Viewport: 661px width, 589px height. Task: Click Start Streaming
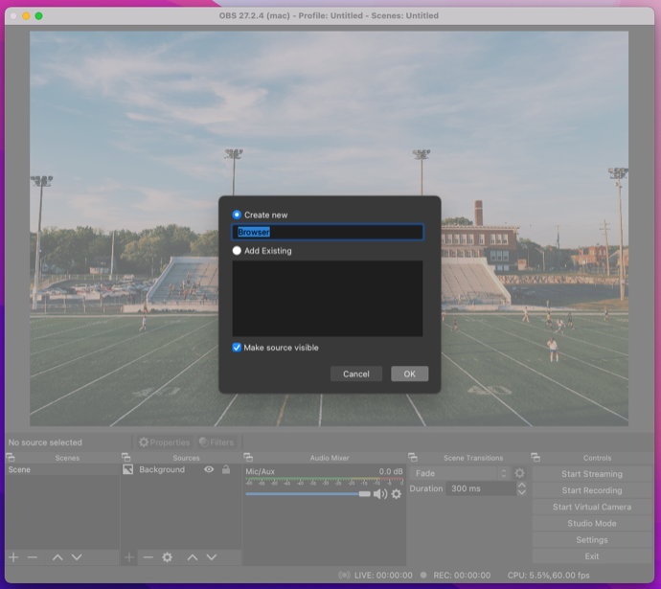pos(592,474)
